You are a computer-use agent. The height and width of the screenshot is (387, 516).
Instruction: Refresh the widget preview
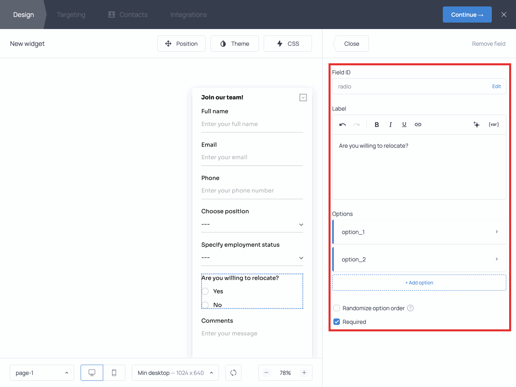tap(233, 372)
